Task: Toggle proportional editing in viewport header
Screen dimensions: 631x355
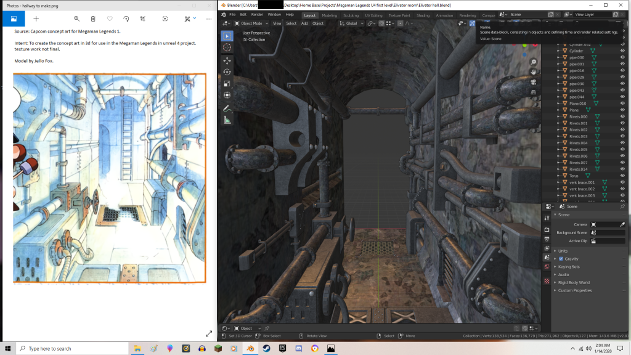Action: (x=400, y=23)
